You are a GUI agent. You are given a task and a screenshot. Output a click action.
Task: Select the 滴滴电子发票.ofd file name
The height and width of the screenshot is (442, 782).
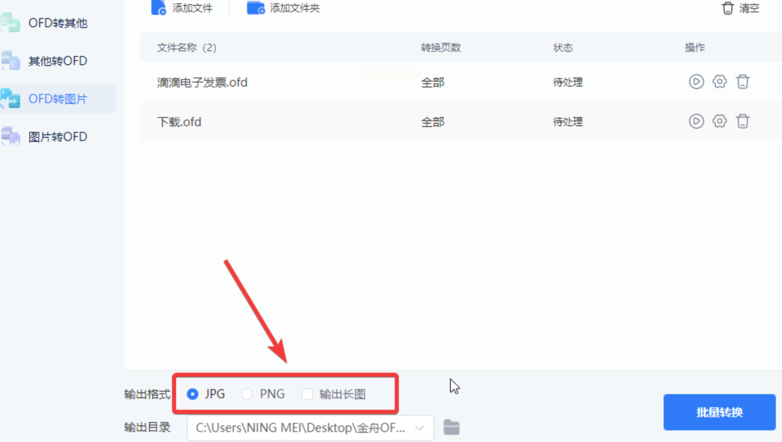coord(202,82)
